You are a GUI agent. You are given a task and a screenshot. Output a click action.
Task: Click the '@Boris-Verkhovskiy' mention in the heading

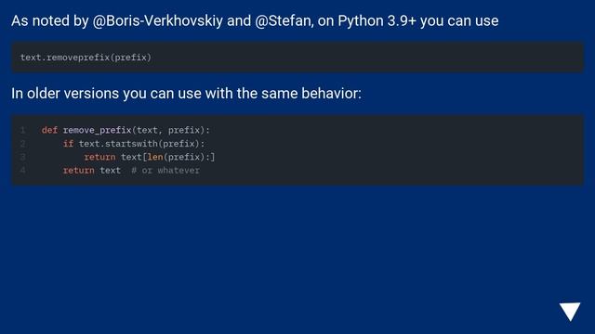[x=157, y=20]
